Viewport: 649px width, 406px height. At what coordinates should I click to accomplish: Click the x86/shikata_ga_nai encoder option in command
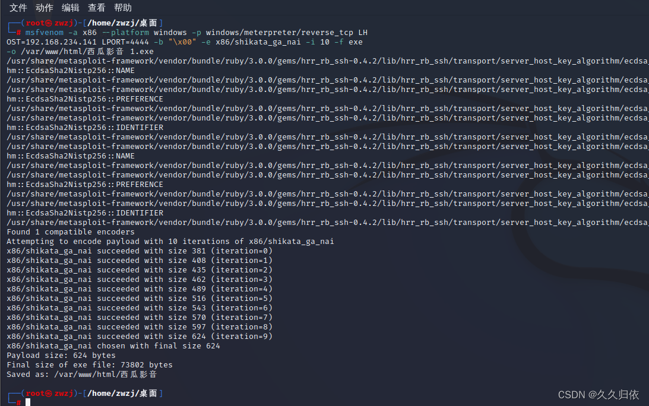(x=258, y=42)
